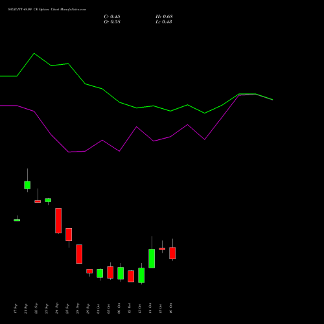The width and height of the screenshot is (324, 324).
Task: Click the last red candle above 16 Oct
Action: point(172,253)
